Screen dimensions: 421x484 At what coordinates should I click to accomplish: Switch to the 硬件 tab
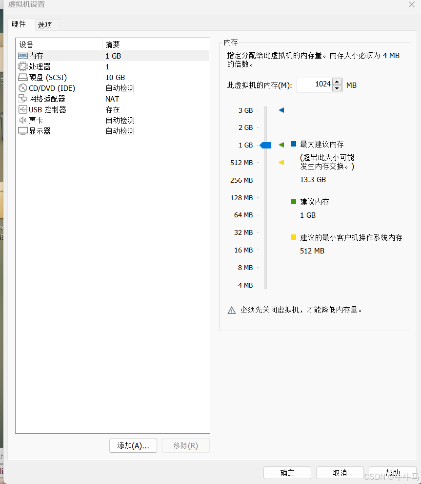pos(20,23)
